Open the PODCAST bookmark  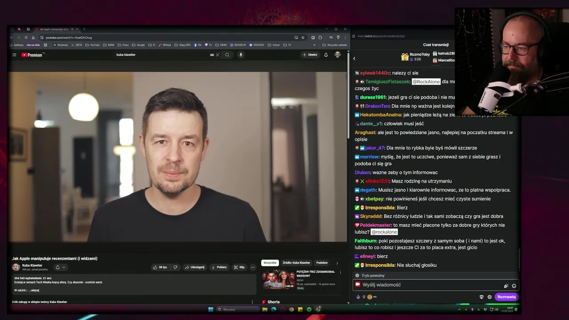[x=257, y=45]
